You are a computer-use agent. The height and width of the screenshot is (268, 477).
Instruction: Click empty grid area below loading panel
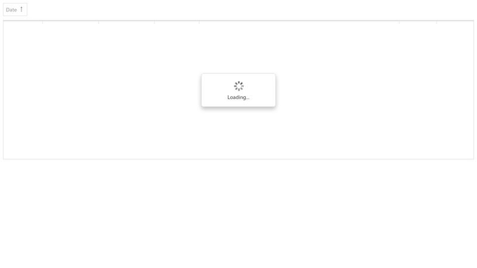(x=238, y=133)
